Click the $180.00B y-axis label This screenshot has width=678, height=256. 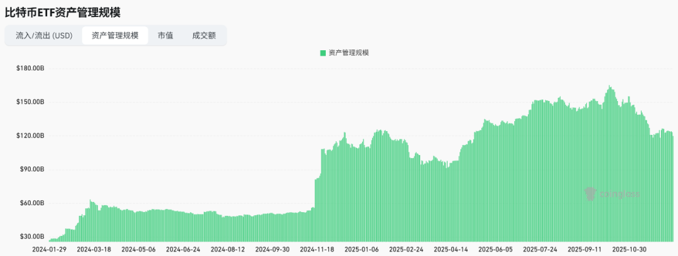coord(30,68)
